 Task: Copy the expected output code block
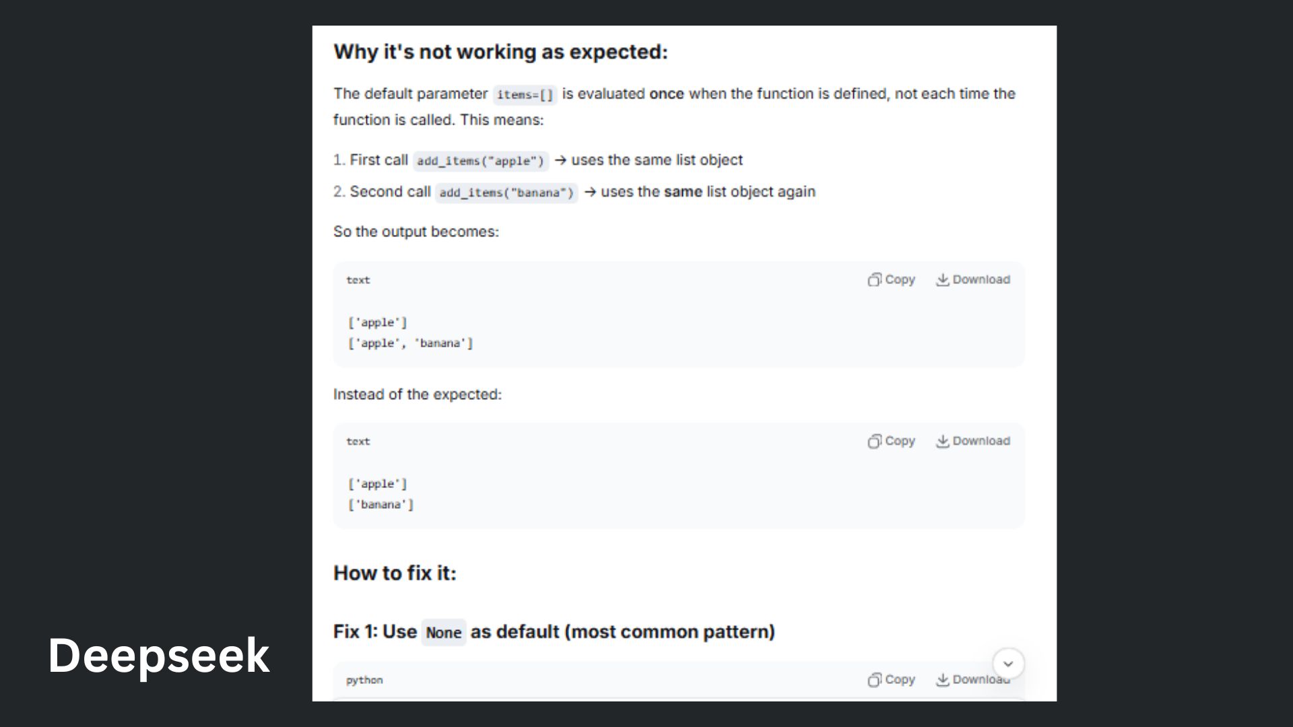point(891,442)
